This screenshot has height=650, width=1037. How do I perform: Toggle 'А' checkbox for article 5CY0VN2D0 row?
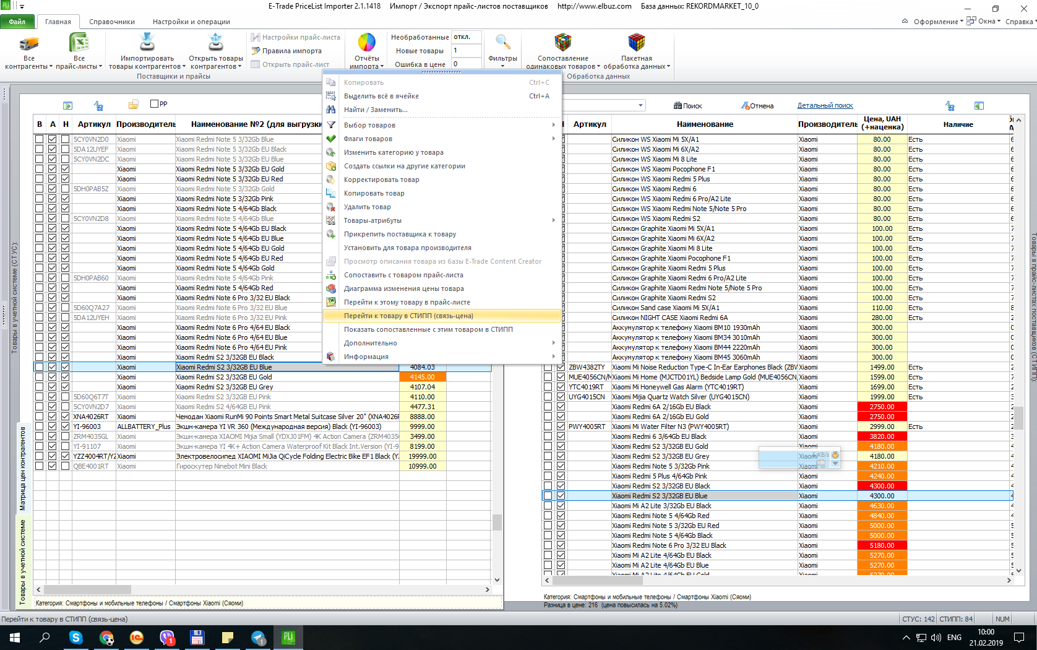click(52, 139)
